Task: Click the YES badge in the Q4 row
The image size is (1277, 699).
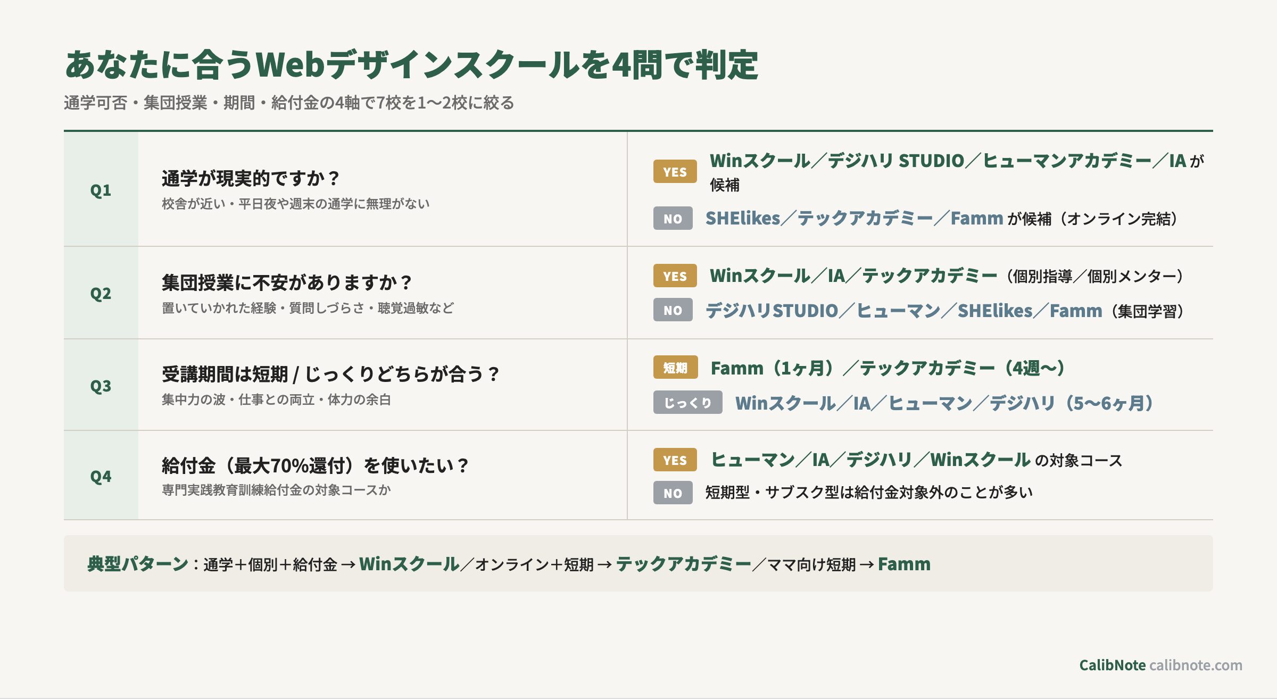Action: (x=675, y=460)
